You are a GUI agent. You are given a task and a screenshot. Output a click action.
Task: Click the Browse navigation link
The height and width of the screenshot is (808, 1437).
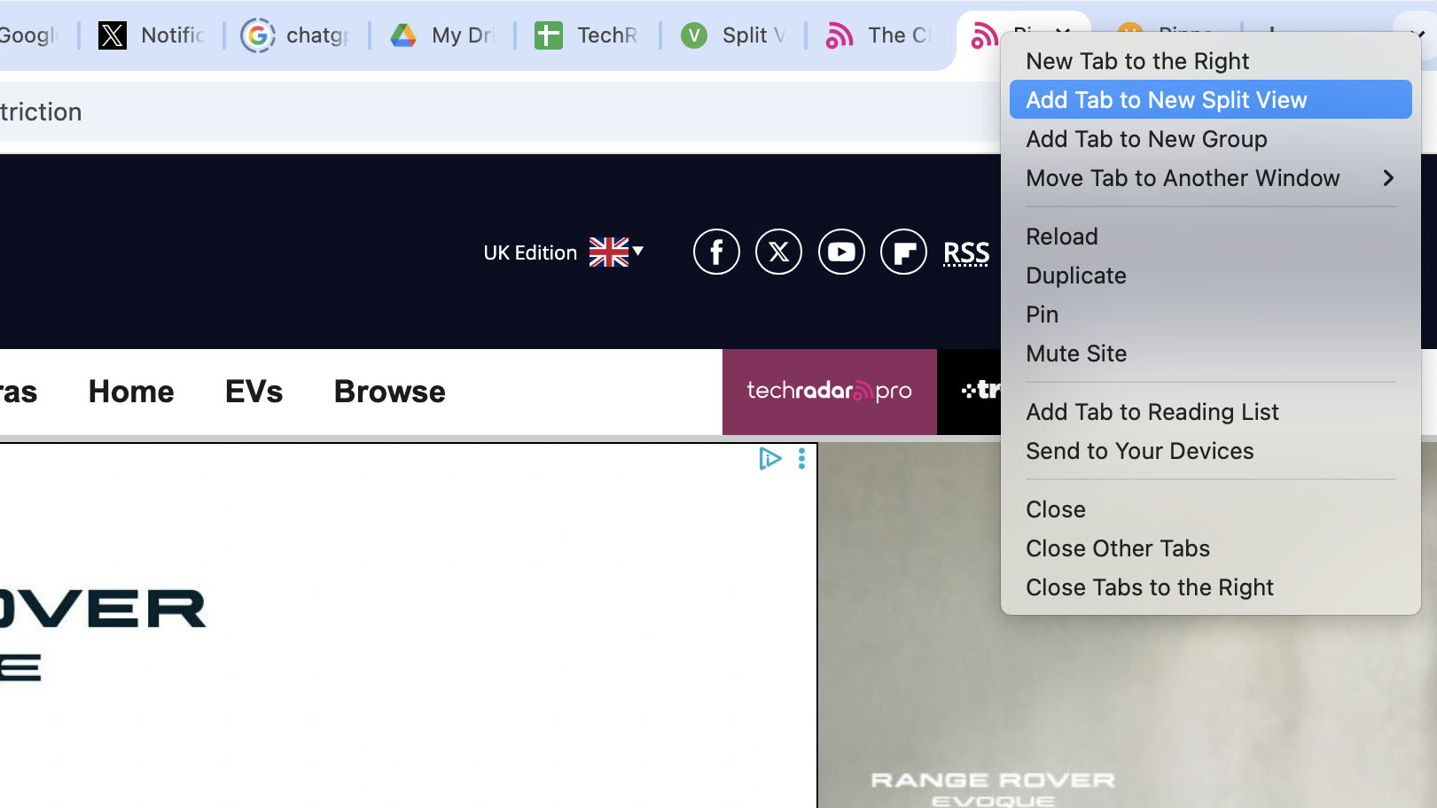(x=389, y=392)
